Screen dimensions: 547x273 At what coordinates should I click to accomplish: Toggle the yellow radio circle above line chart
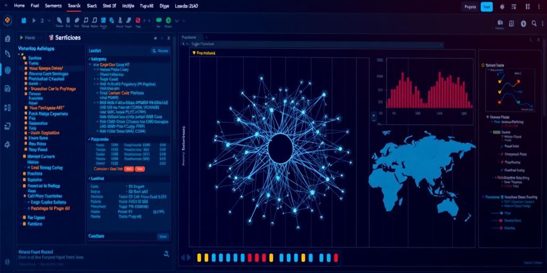click(482, 65)
